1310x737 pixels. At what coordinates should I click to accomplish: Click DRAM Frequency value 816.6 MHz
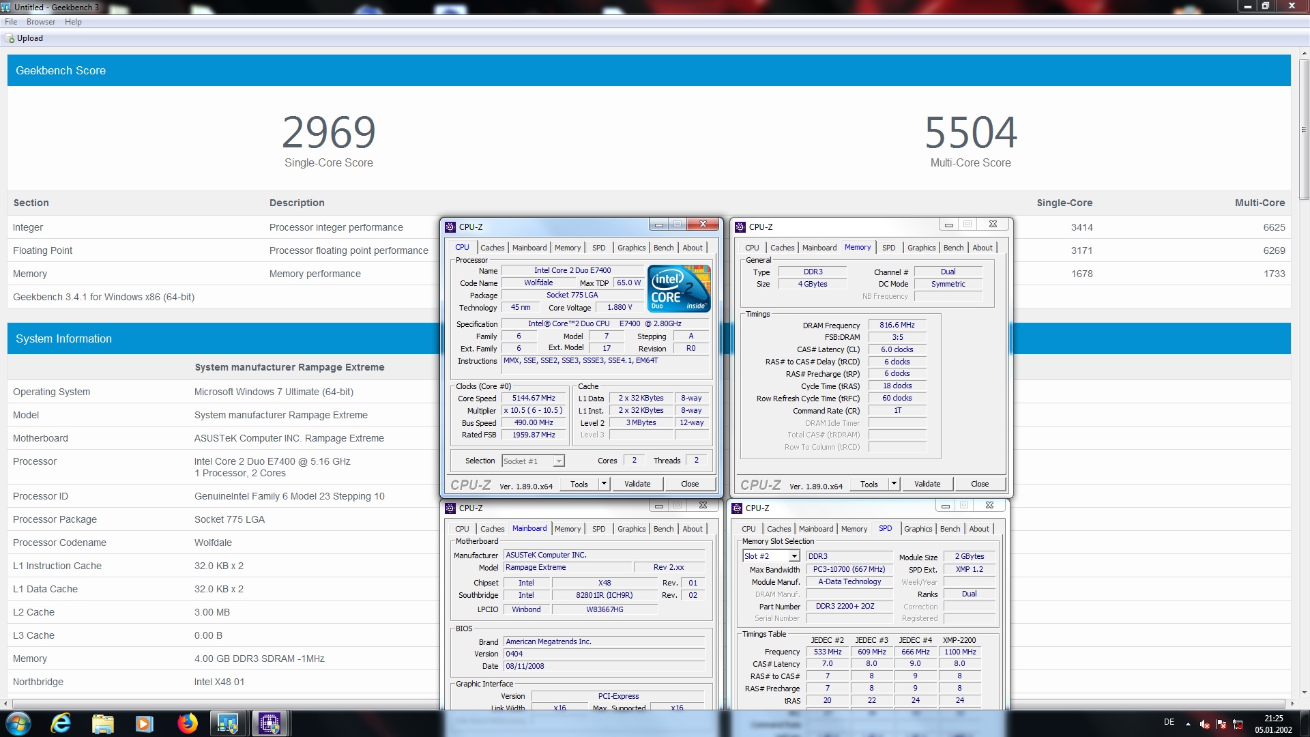(x=897, y=326)
